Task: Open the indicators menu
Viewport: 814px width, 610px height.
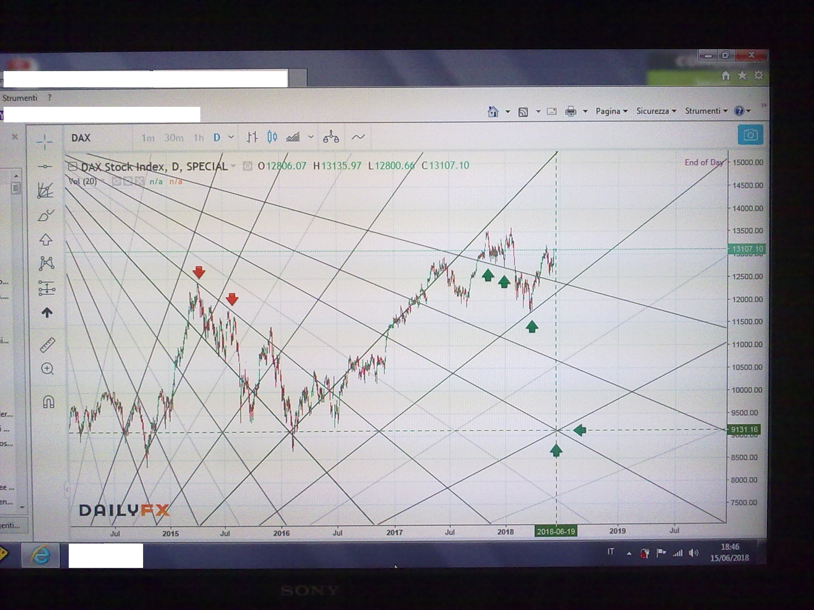Action: (x=358, y=137)
